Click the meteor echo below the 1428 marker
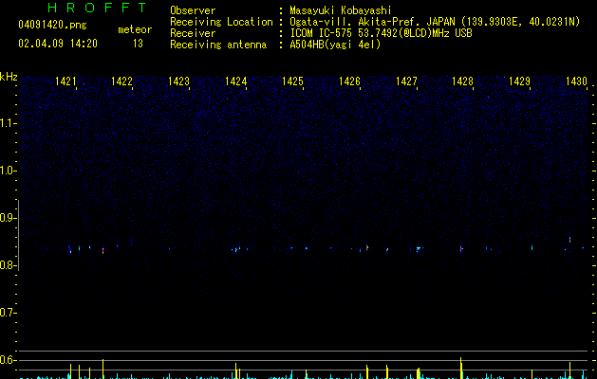 pos(461,249)
